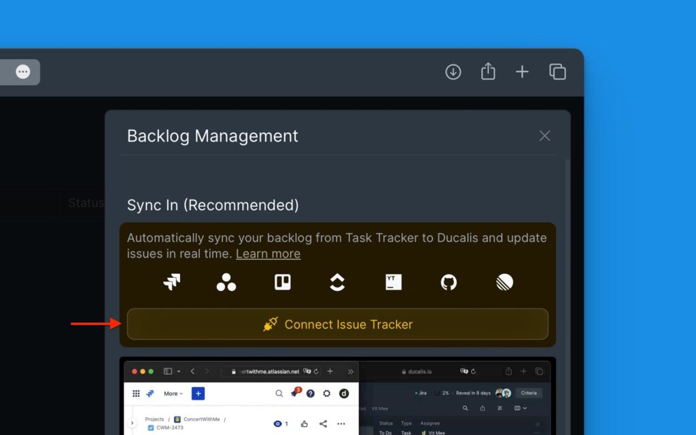The width and height of the screenshot is (696, 435).
Task: Choose the Trello board icon
Action: tap(282, 282)
